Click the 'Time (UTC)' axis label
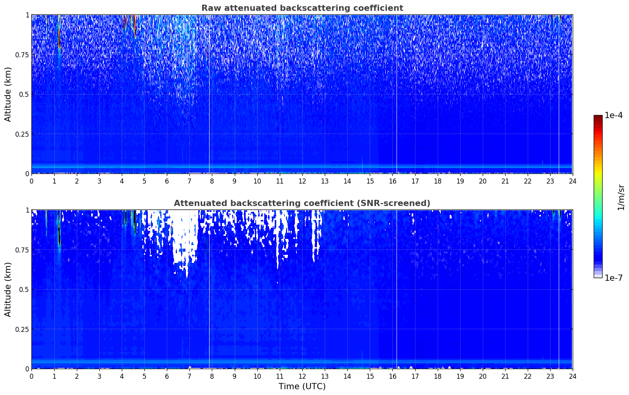Screen dimensions: 629x395 pos(302,386)
